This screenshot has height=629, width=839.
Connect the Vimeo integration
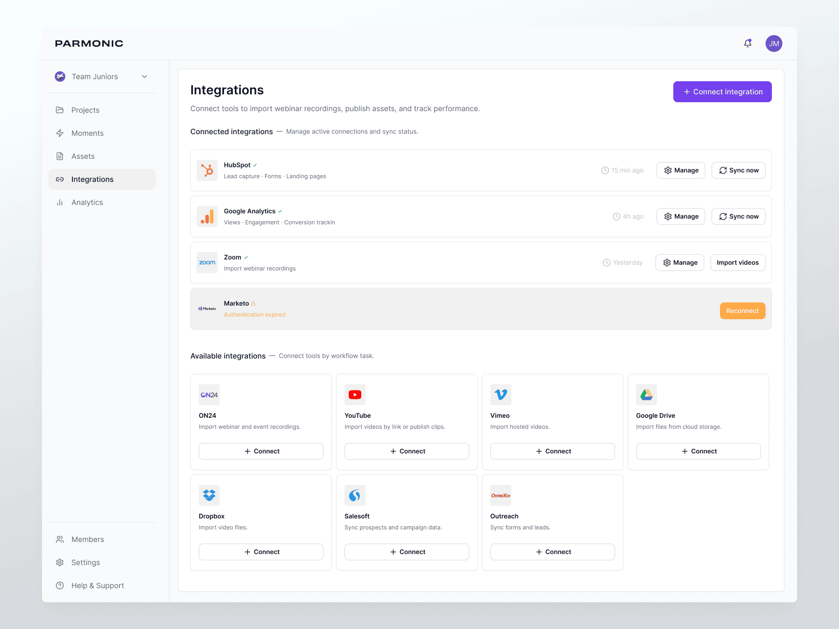point(553,451)
